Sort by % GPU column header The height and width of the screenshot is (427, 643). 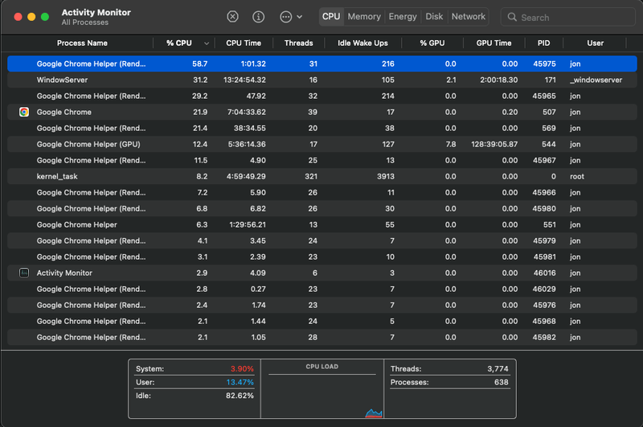click(432, 43)
